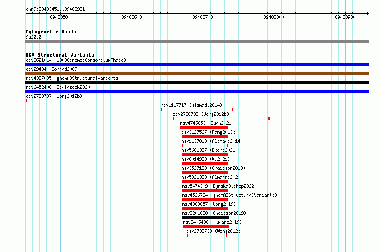
Task: Select the esv2738739 thin red span
Action: (x=207, y=235)
